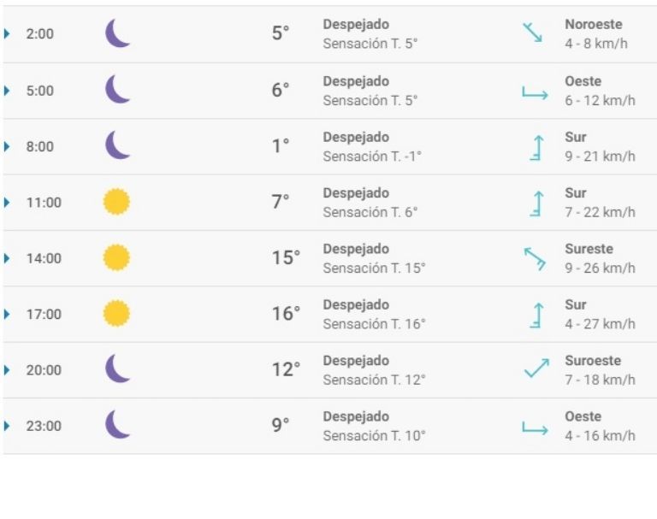
Task: Click the sun icon at 11:00
Action: (116, 202)
